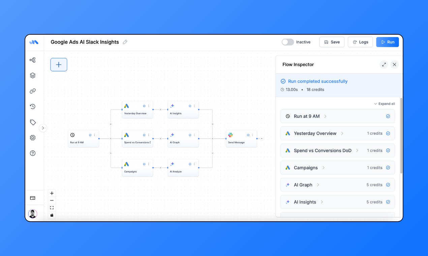Click the Google Ads icon on Campaigns node
Screen dimensions: 428x256
point(126,164)
